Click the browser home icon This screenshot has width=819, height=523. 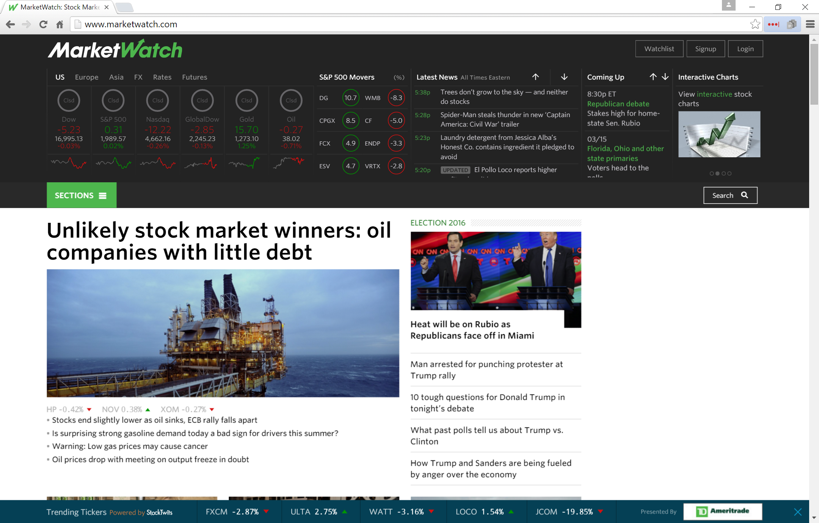point(59,24)
